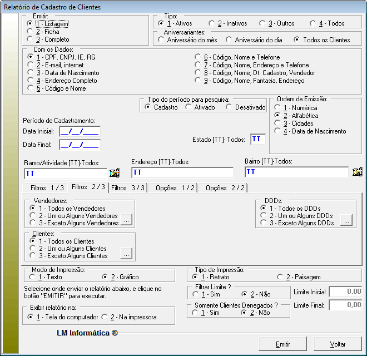Click the Emitir button

click(282, 344)
